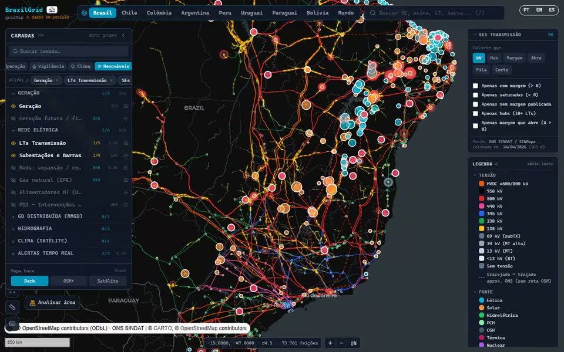The width and height of the screenshot is (564, 352).
Task: Collapse the SES TRANSMISSÃO panel
Action: click(475, 35)
